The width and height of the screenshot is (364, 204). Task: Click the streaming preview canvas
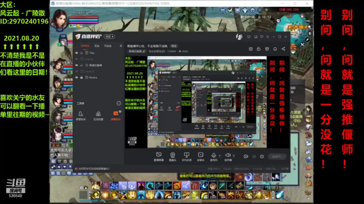click(x=207, y=102)
